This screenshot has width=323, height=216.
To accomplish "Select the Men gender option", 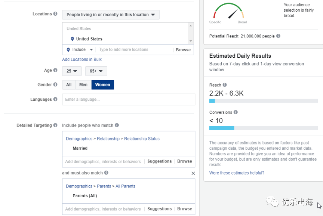I will 83,85.
